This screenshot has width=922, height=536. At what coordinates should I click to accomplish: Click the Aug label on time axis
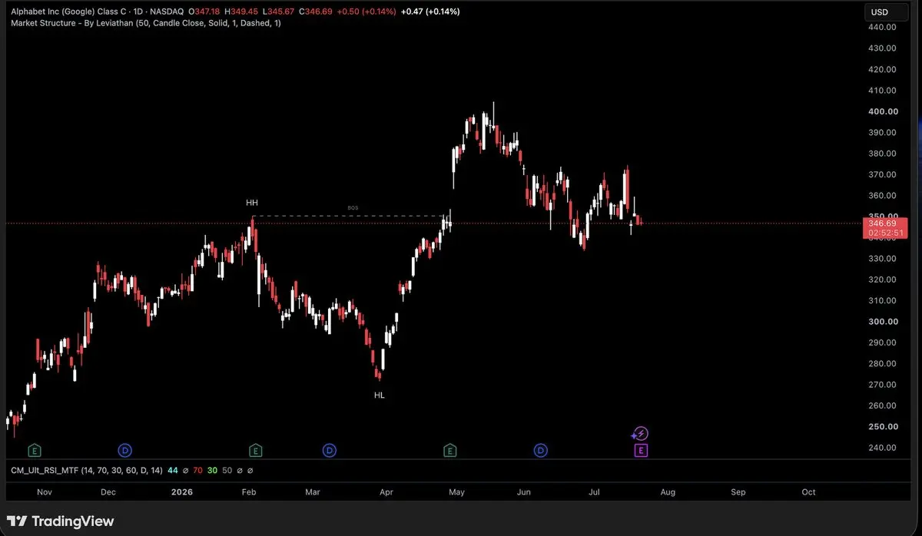(x=668, y=491)
